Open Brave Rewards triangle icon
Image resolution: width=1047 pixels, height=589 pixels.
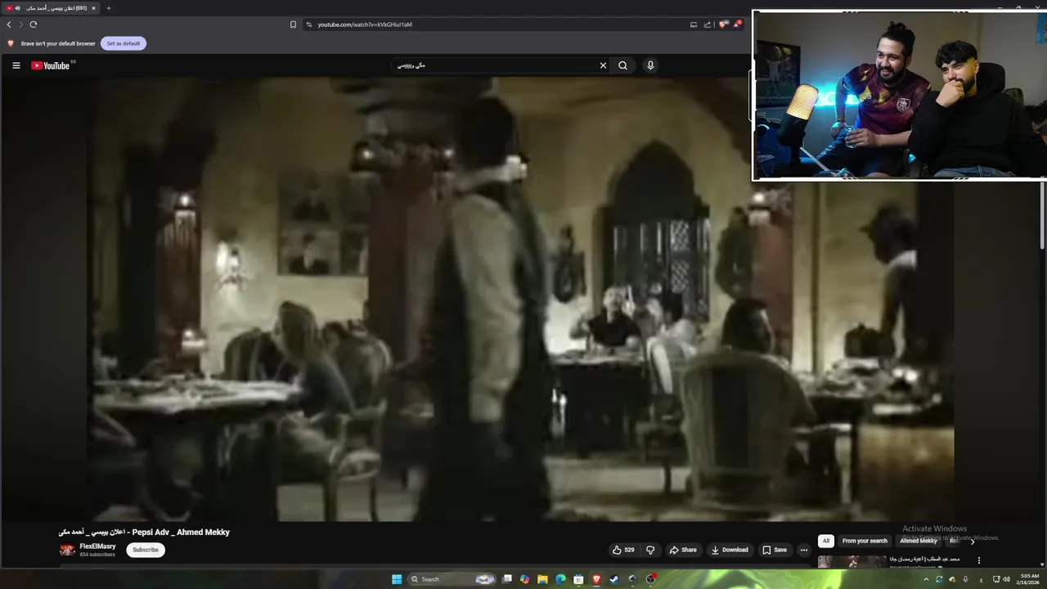(x=737, y=25)
